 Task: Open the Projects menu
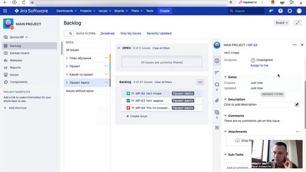pyautogui.click(x=87, y=11)
